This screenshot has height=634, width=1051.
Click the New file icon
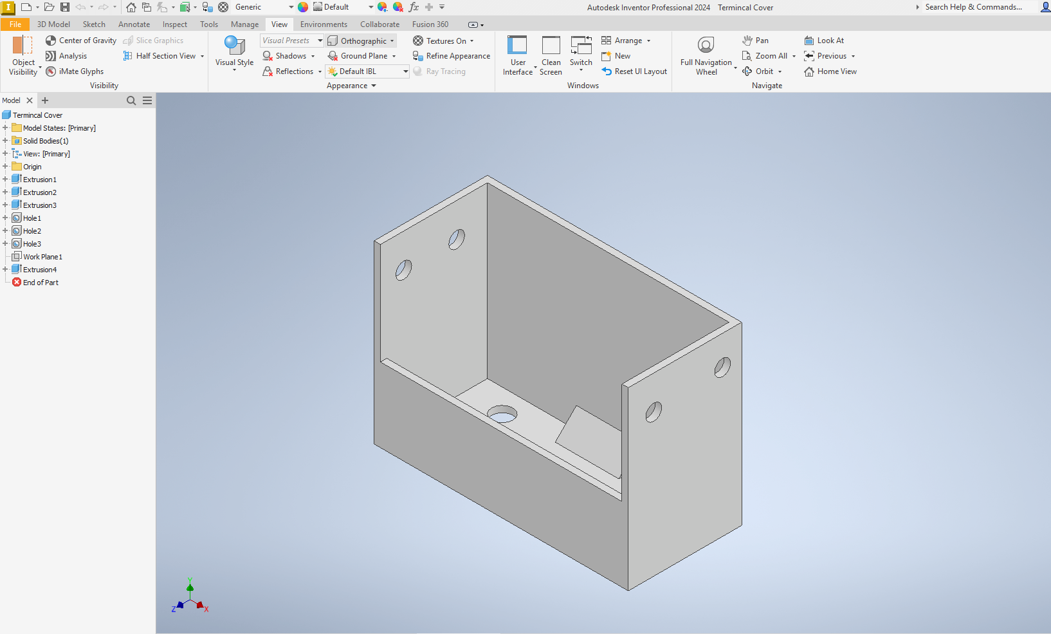point(26,7)
